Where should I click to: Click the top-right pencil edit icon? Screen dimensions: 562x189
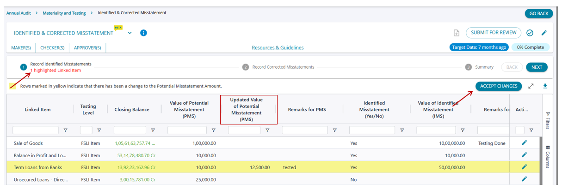tap(544, 33)
